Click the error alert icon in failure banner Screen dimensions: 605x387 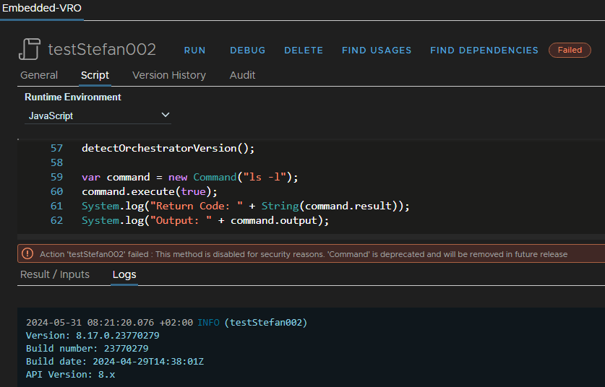click(27, 253)
